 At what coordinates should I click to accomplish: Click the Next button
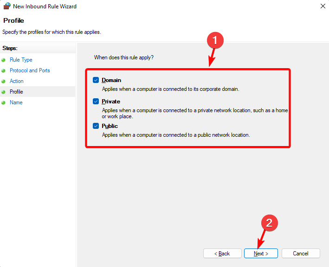click(261, 254)
